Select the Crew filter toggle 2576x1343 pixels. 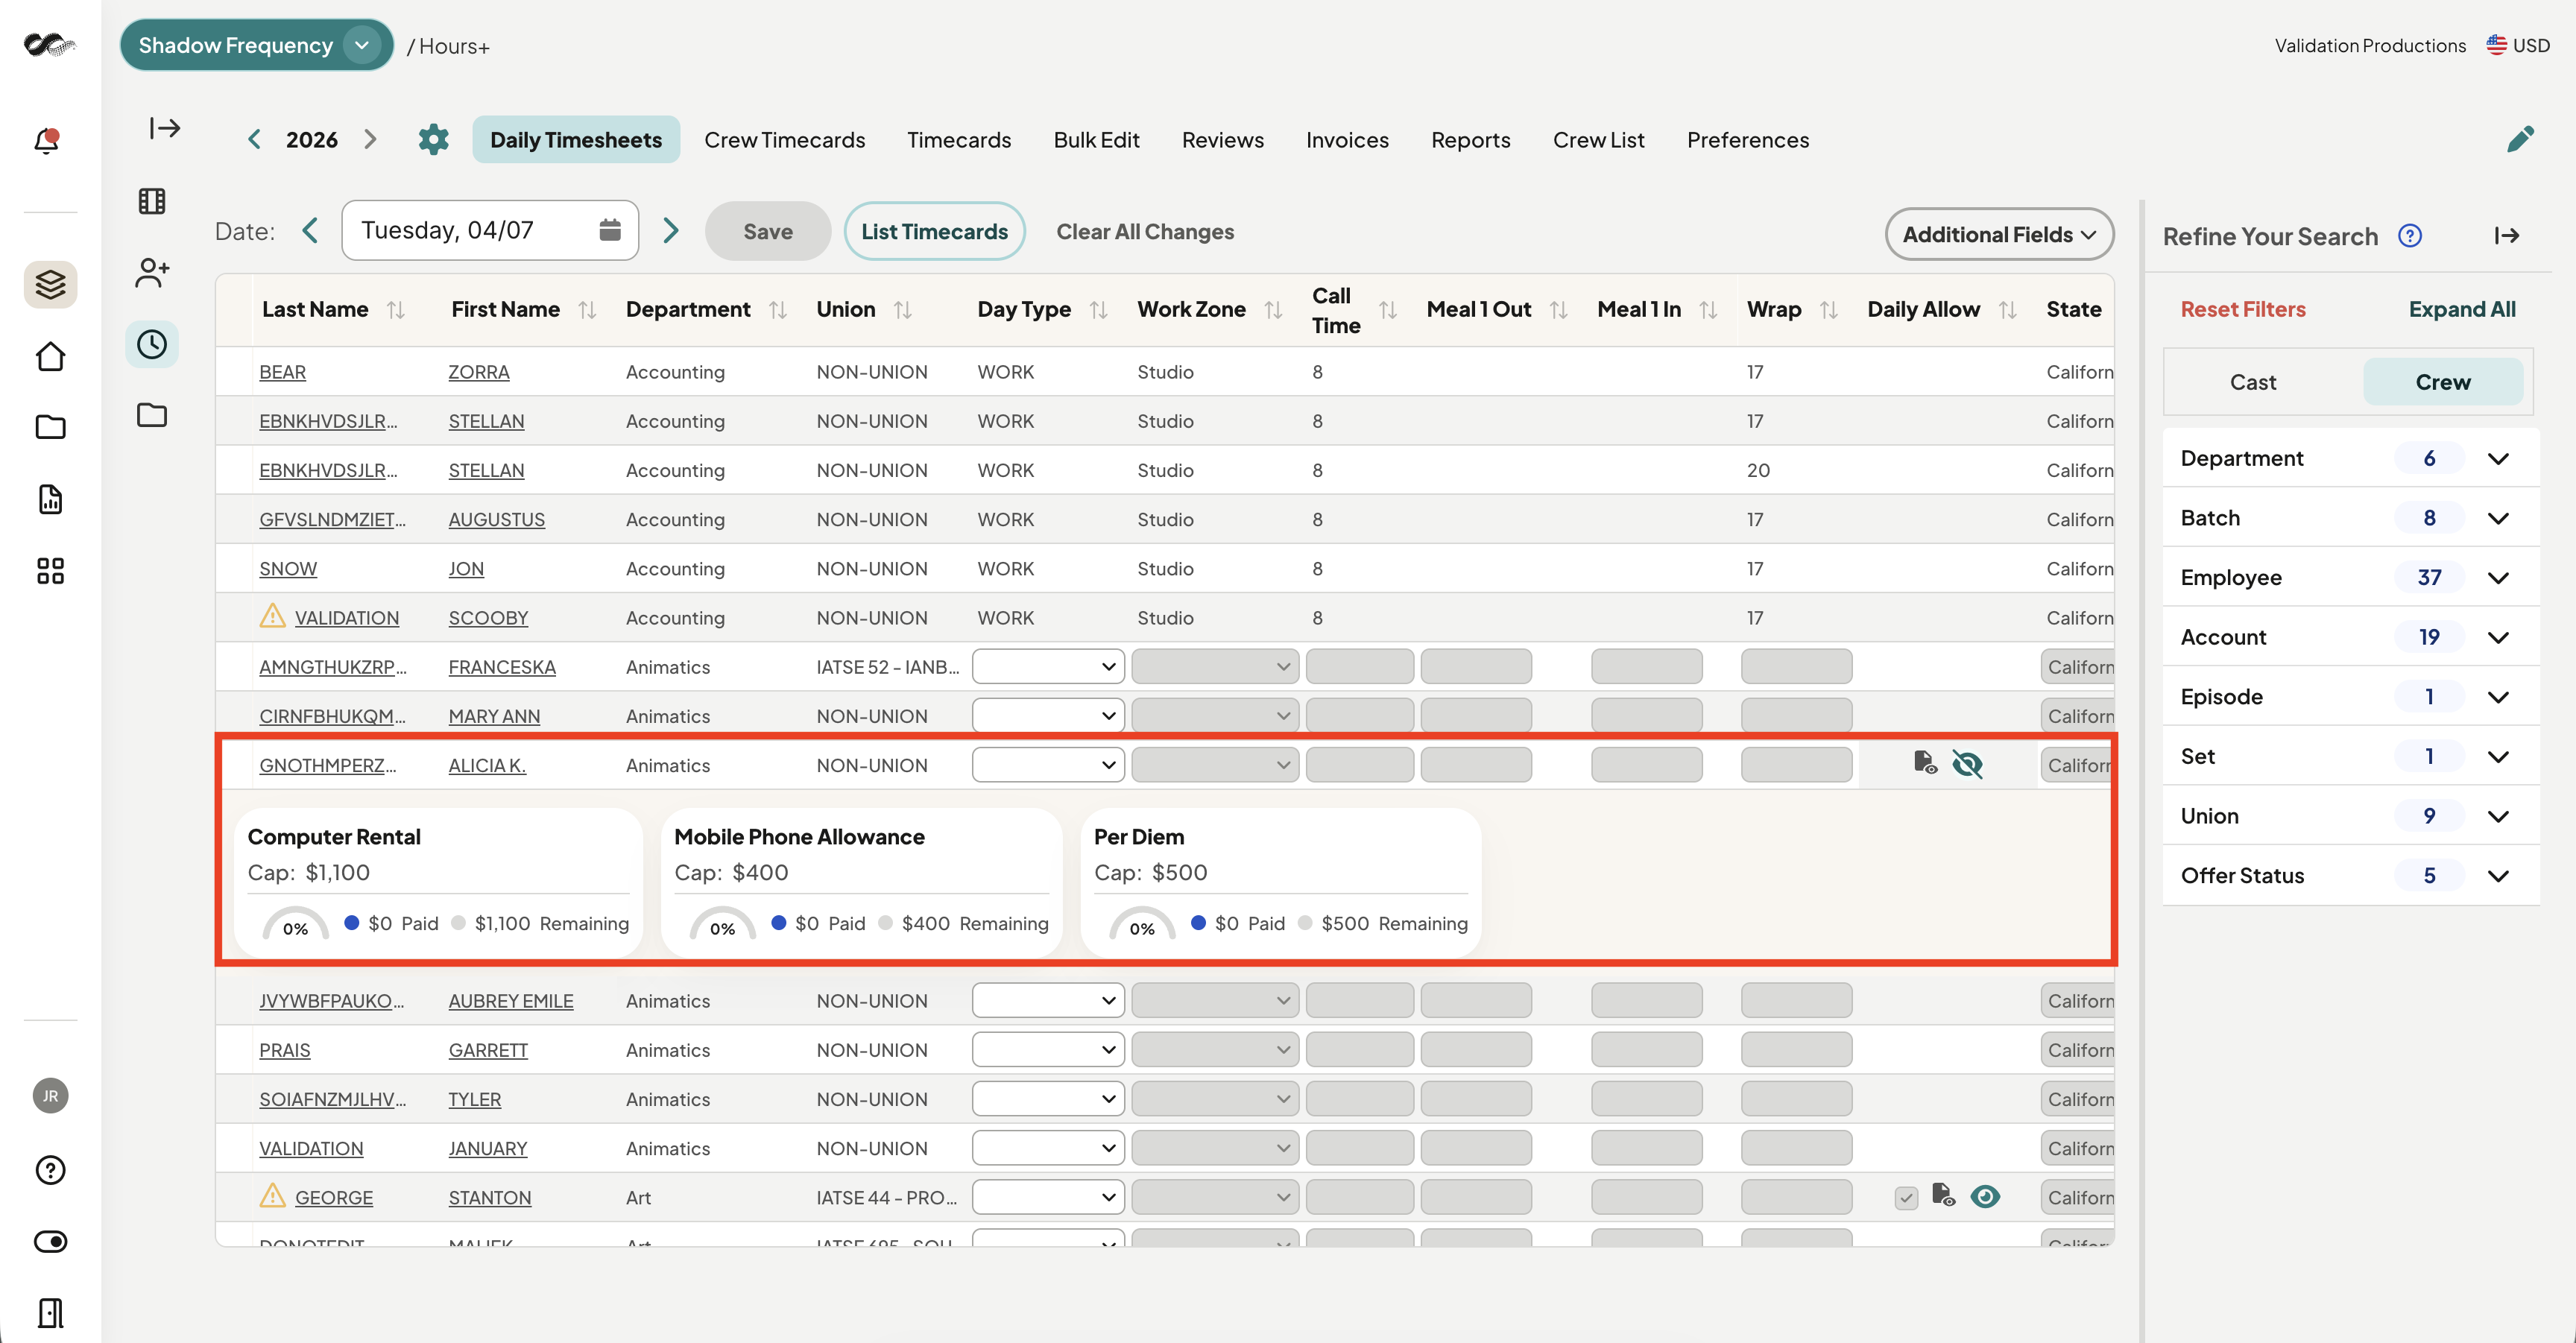[x=2442, y=382]
